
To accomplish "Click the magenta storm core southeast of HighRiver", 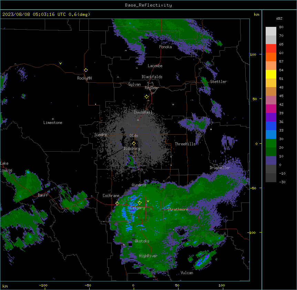I will click(207, 257).
